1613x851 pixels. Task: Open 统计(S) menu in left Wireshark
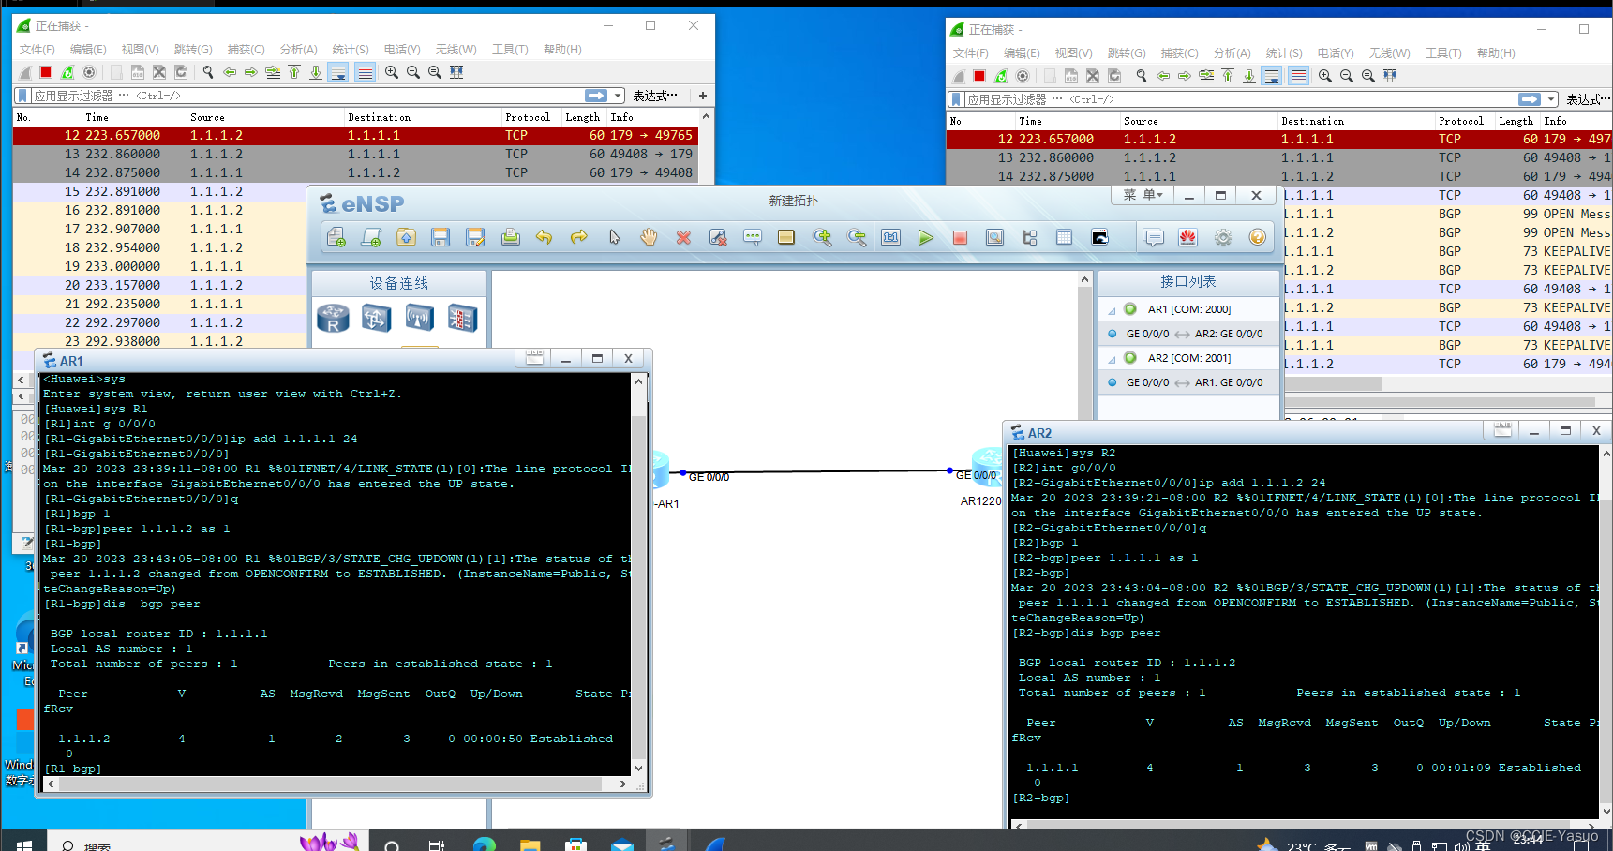[x=351, y=50]
